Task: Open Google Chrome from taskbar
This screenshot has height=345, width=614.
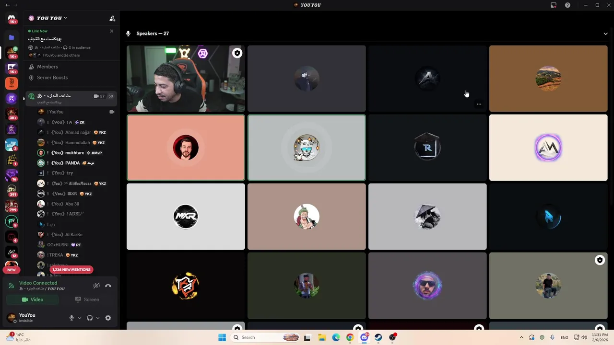Action: 350,337
